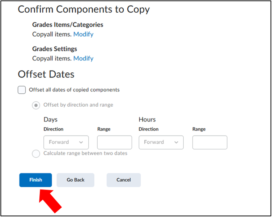Click the 'Offset by direction and range' label text
Image resolution: width=272 pixels, height=217 pixels.
78,105
